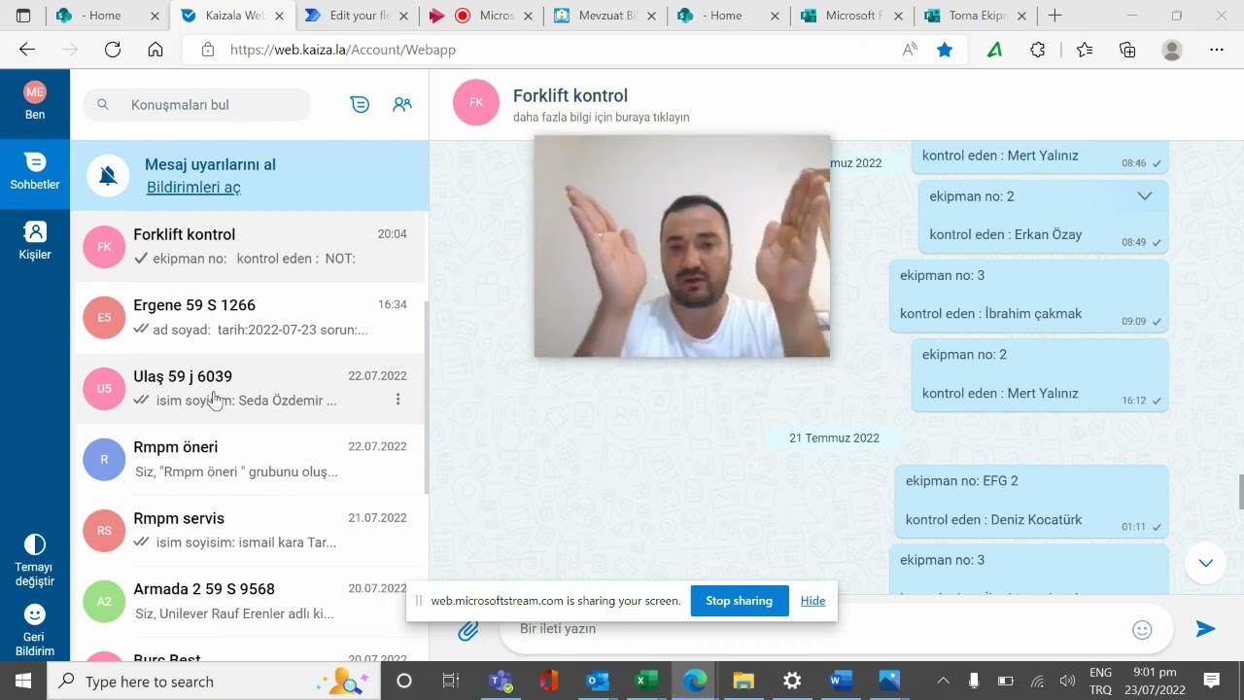The height and width of the screenshot is (700, 1244).
Task: Open Edge settings and more menu
Action: pos(1217,50)
